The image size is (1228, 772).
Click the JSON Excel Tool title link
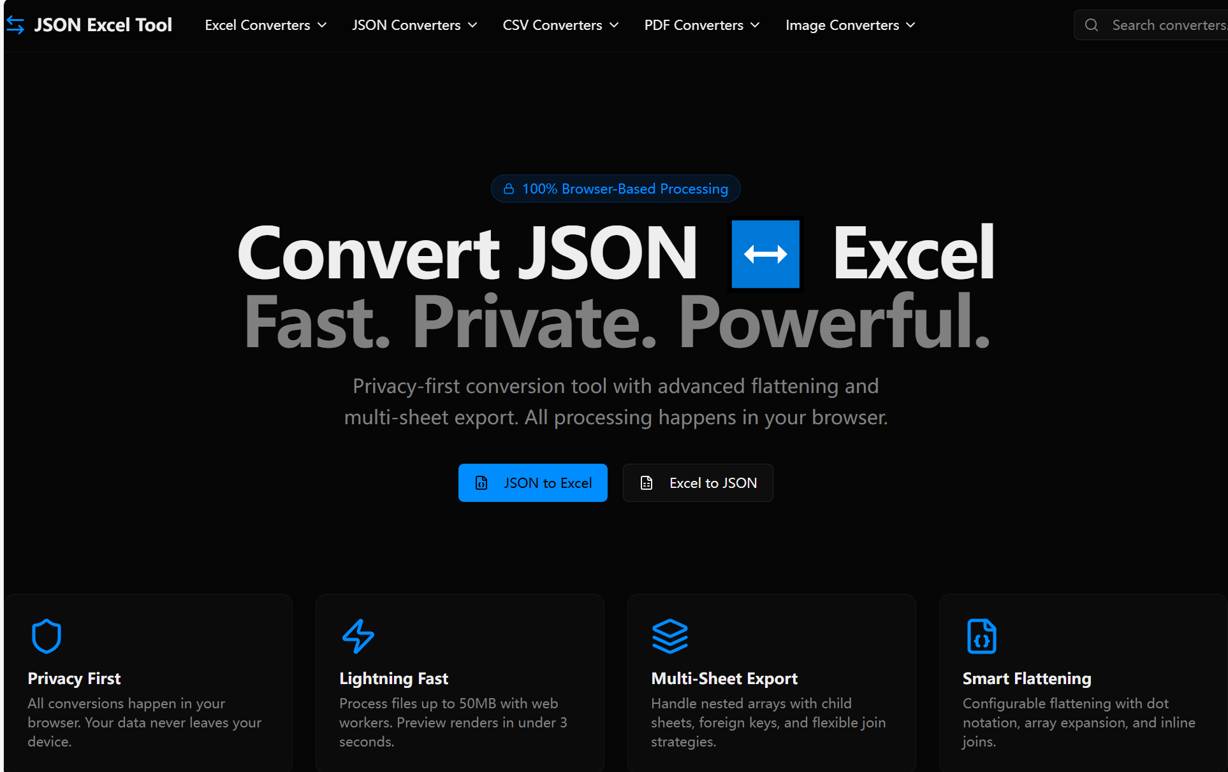coord(103,25)
